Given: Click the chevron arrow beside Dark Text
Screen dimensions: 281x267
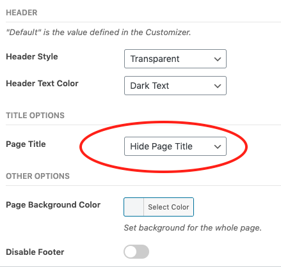Looking at the screenshot, I should 218,86.
